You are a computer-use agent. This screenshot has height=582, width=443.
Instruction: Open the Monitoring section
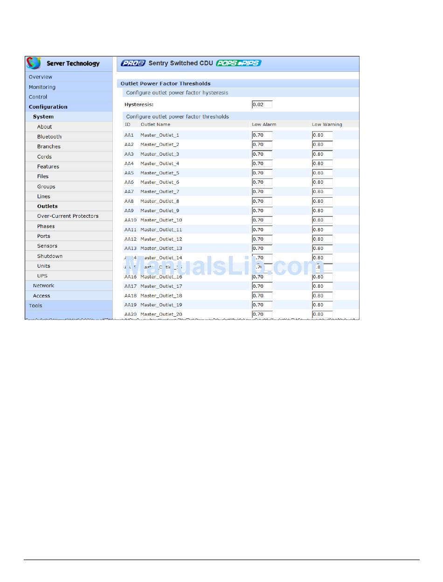(42, 87)
